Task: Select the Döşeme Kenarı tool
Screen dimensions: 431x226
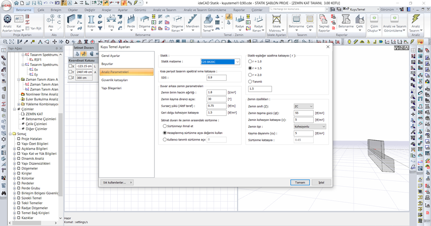Action: coord(177,23)
